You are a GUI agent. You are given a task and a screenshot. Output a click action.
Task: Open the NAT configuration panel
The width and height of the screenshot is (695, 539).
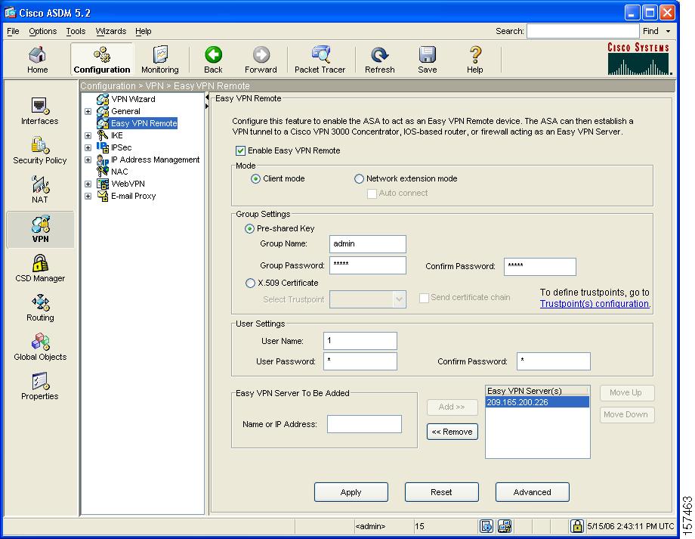(39, 190)
